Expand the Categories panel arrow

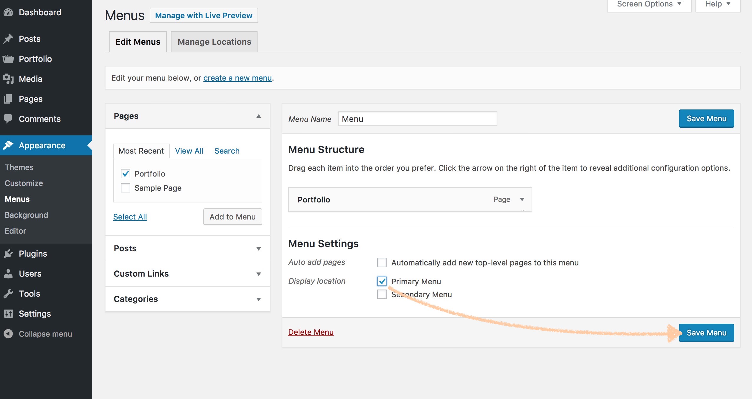click(x=259, y=299)
